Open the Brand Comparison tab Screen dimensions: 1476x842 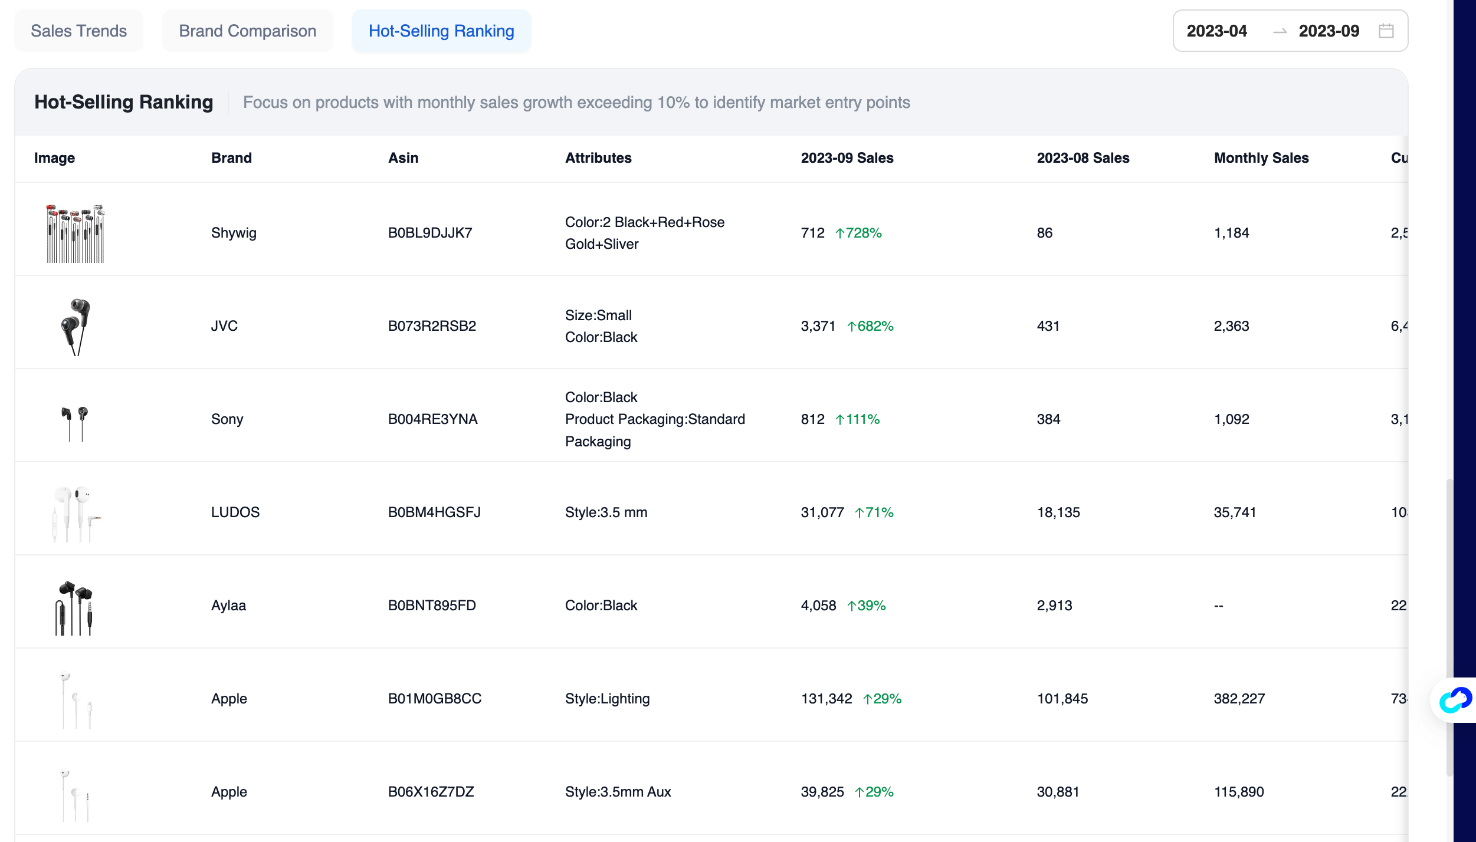247,31
